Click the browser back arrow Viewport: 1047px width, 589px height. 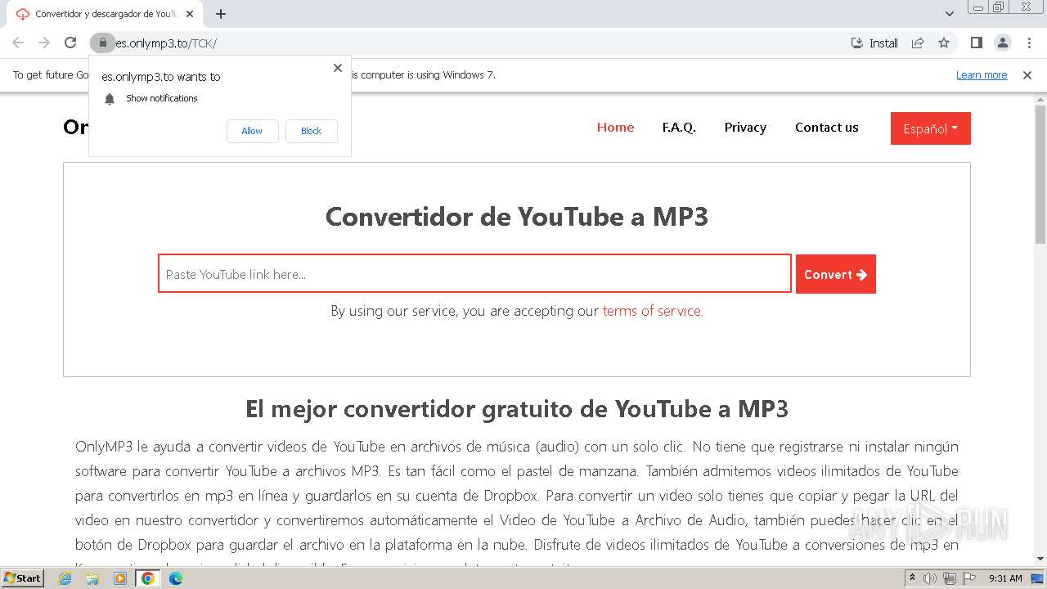point(18,43)
